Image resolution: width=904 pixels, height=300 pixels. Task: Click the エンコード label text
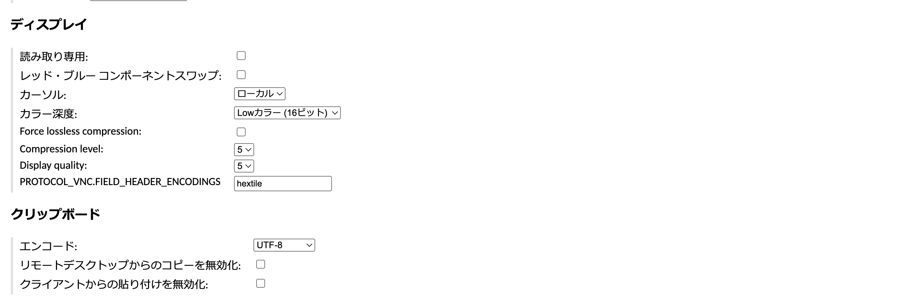[48, 246]
